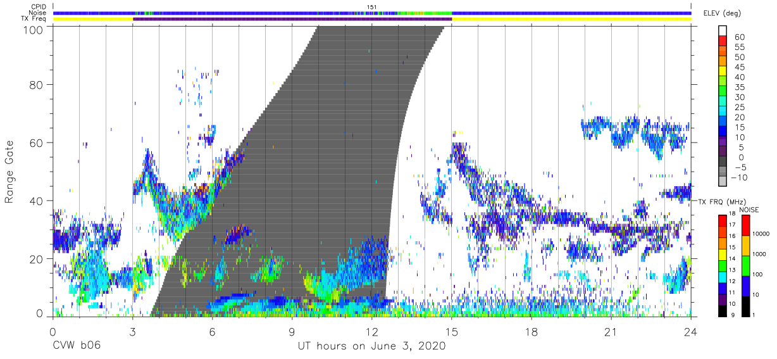This screenshot has width=777, height=359.
Task: Click the orange segment of NOISE bar
Action: tap(746, 245)
